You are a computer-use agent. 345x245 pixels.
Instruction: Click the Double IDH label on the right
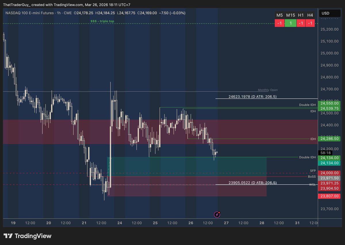(307, 105)
